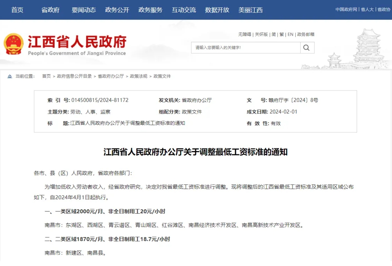Image resolution: width=392 pixels, height=266 pixels.
Task: Switch to traditional Chinese 繁
Action: [x=282, y=34]
